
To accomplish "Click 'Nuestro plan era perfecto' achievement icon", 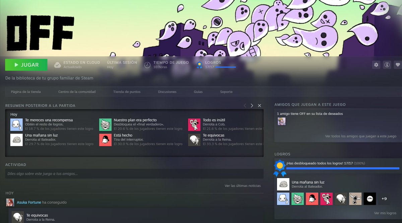I will [x=106, y=124].
